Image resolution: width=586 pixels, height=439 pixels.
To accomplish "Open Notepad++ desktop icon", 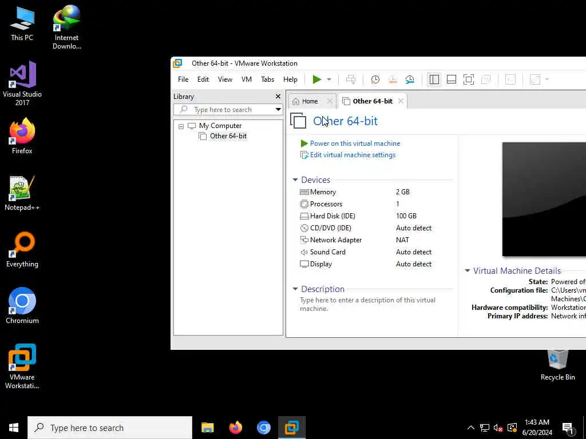I will point(22,193).
